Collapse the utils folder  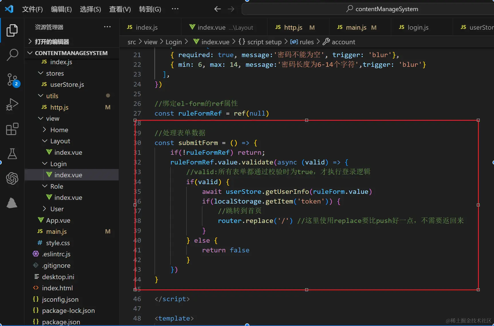(x=72, y=96)
